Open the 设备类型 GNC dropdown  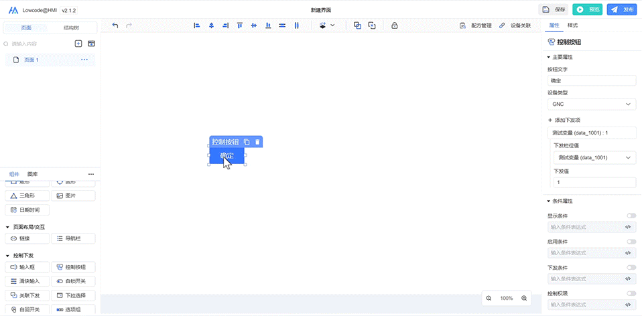[x=591, y=104]
